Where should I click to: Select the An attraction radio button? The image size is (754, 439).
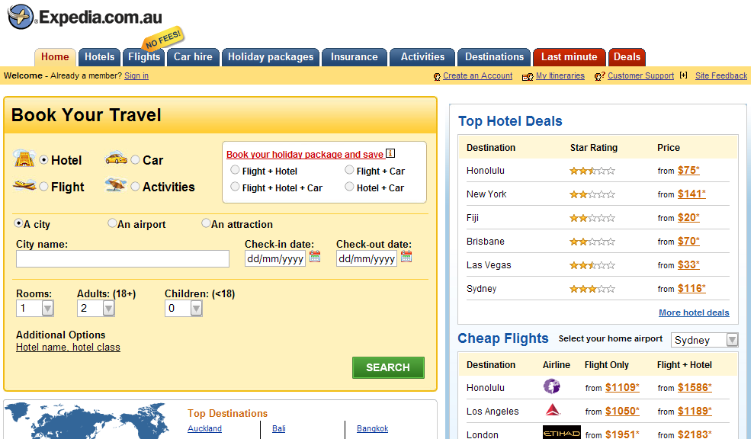tap(206, 223)
